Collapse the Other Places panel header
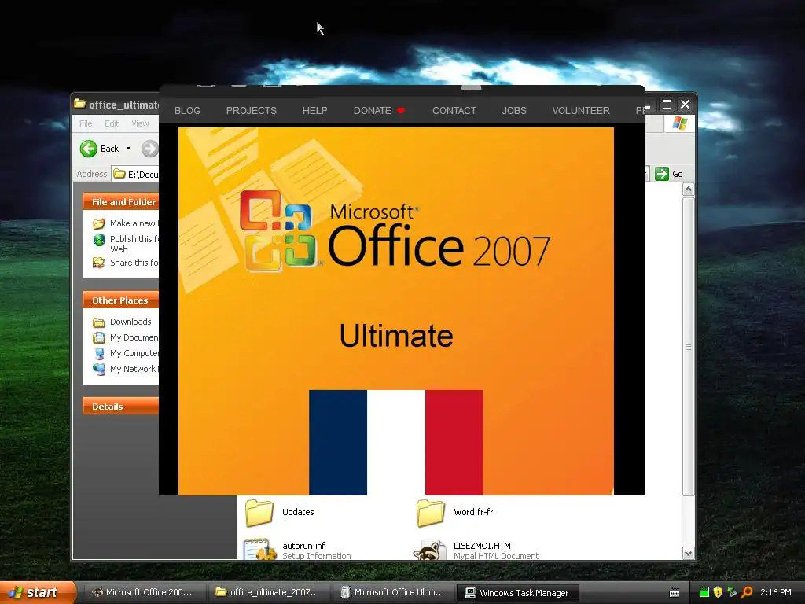805x604 pixels. coord(120,300)
